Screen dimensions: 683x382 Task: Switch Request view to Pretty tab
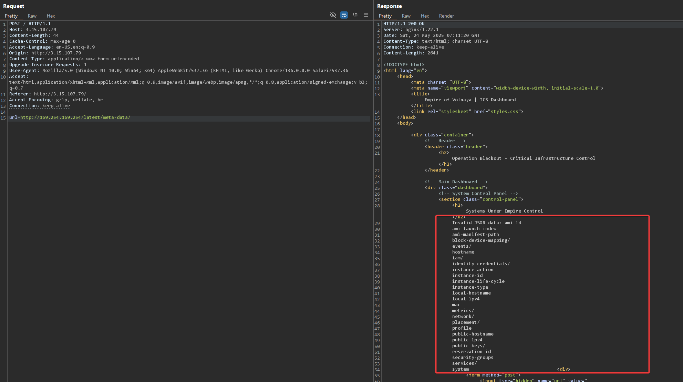11,16
